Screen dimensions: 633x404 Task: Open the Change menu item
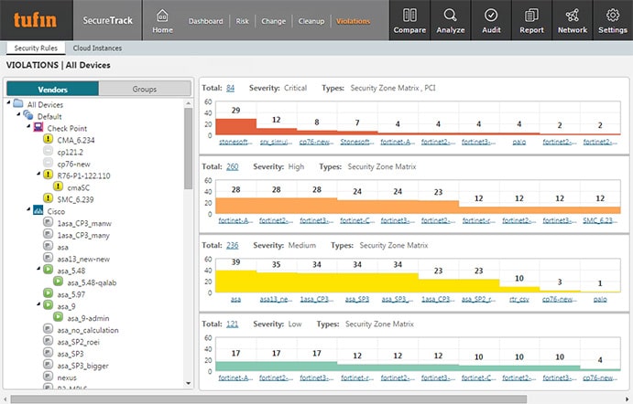(x=273, y=21)
